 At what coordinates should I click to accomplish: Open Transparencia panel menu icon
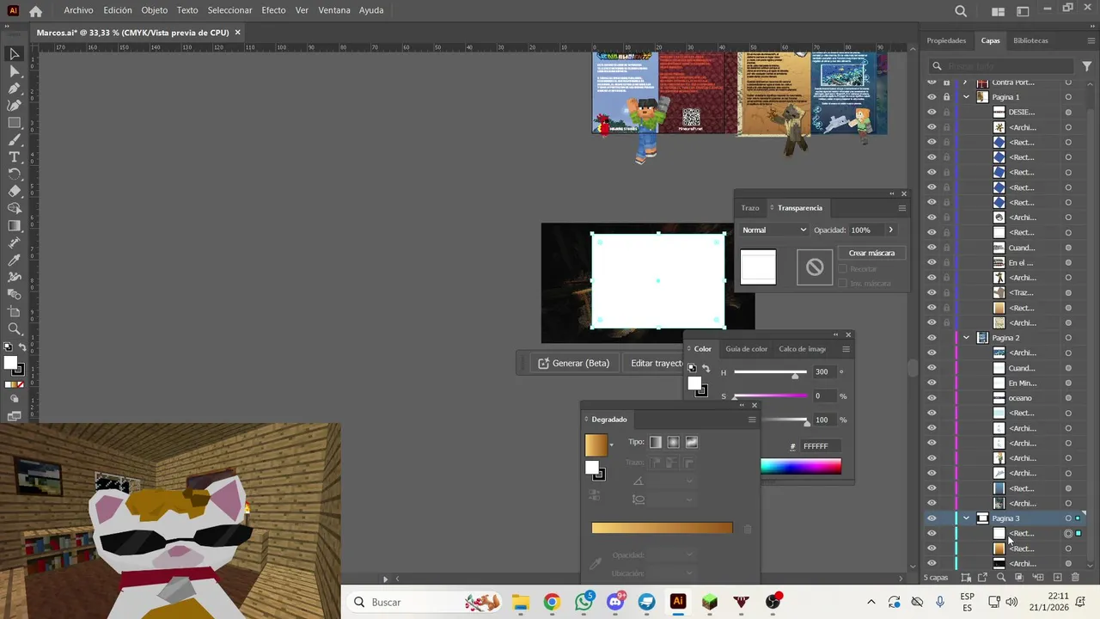coord(901,208)
